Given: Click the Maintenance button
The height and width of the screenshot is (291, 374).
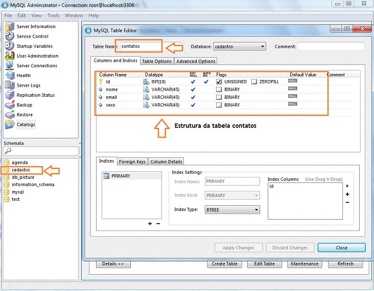Looking at the screenshot, I should tap(305, 264).
